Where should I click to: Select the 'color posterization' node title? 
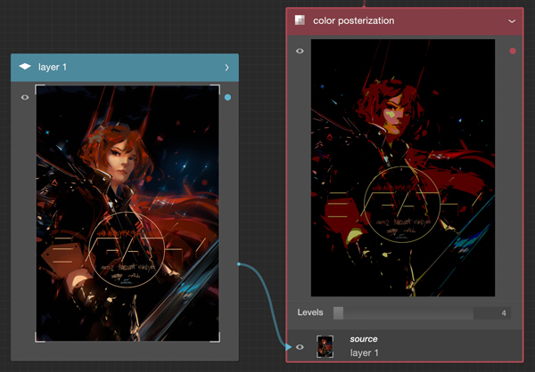click(353, 20)
